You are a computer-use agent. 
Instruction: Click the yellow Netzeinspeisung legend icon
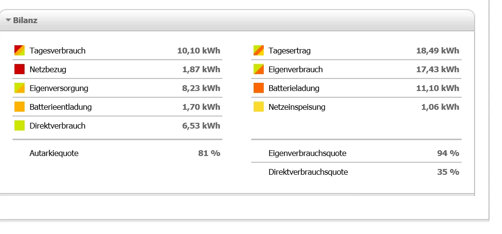pyautogui.click(x=258, y=106)
